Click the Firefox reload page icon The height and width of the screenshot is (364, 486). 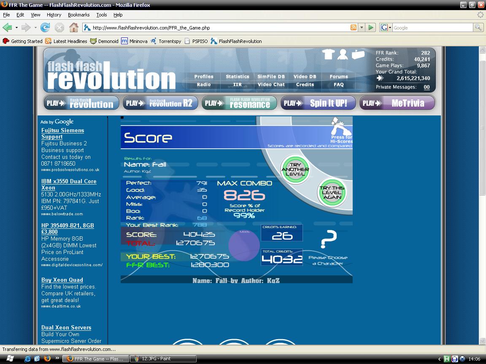point(45,27)
